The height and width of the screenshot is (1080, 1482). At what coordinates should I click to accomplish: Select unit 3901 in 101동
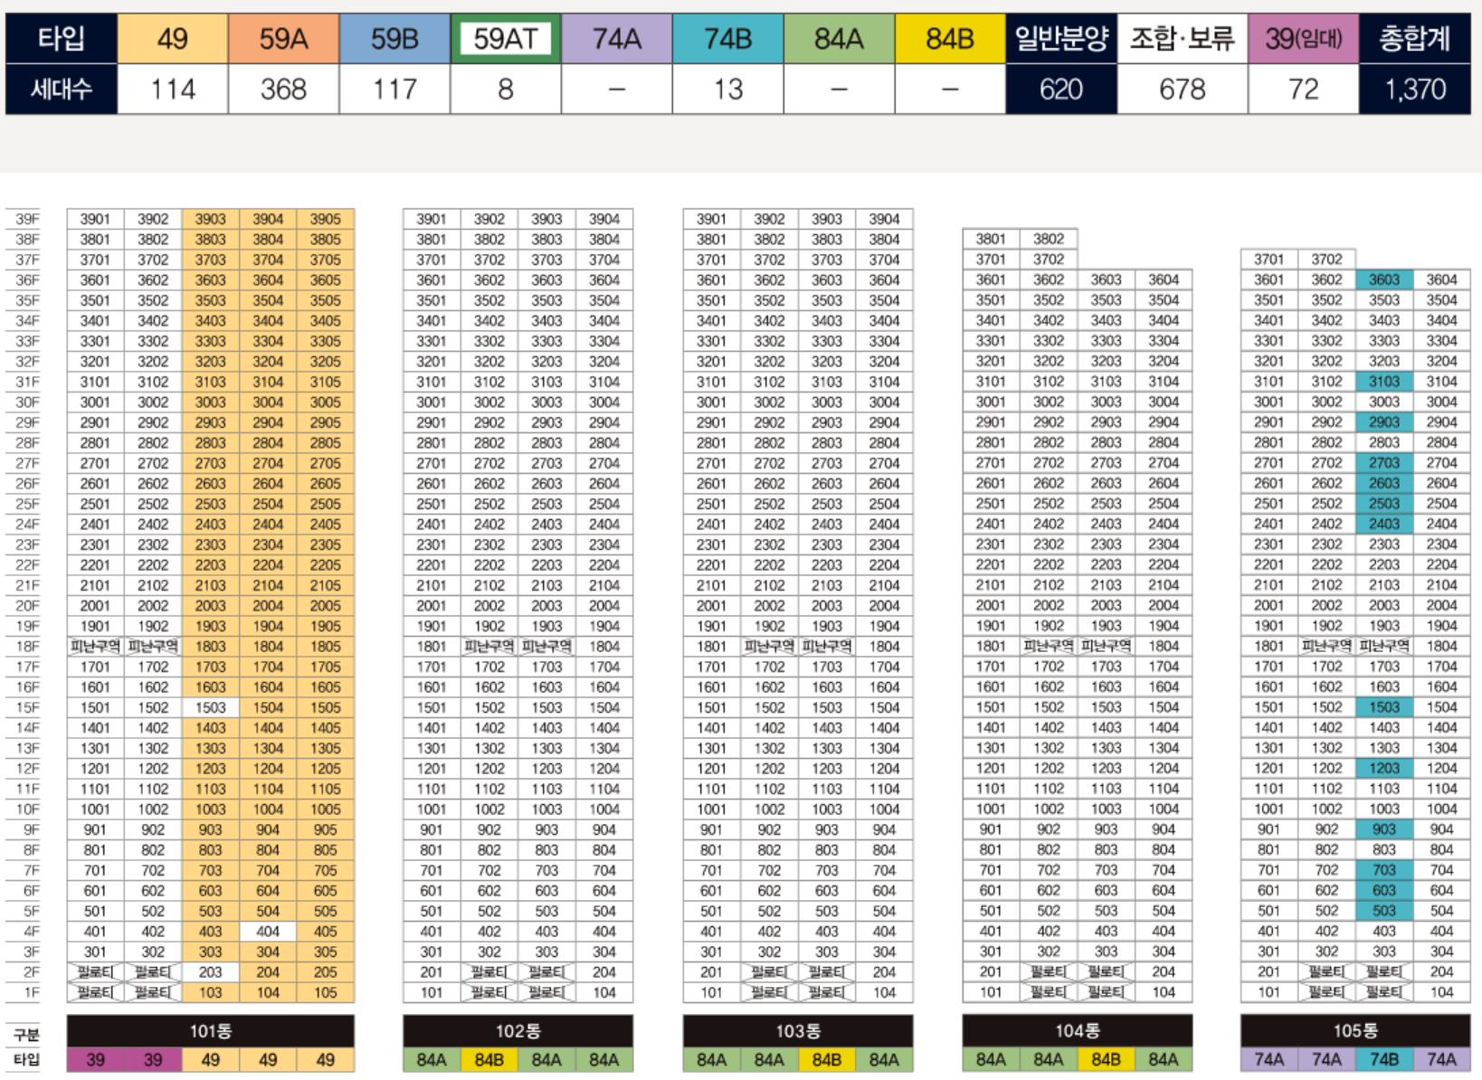[95, 219]
